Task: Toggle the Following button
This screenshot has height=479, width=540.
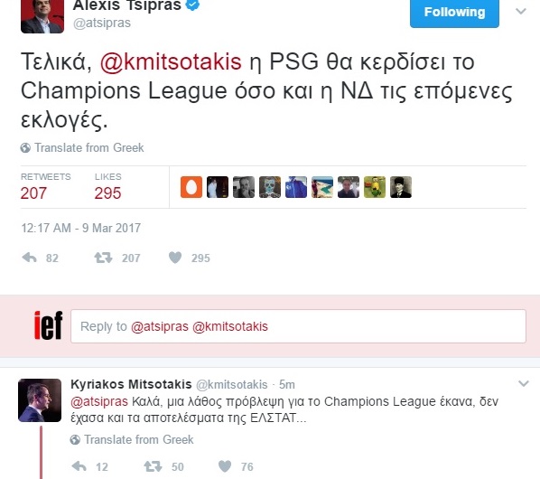Action: [x=454, y=13]
